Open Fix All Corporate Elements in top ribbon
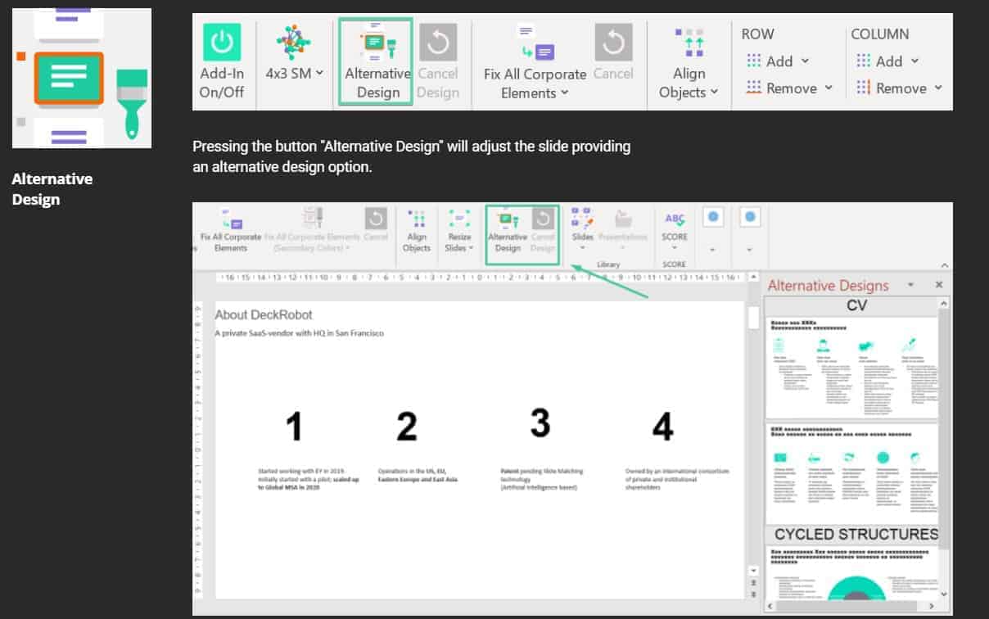The height and width of the screenshot is (619, 989). coord(535,61)
